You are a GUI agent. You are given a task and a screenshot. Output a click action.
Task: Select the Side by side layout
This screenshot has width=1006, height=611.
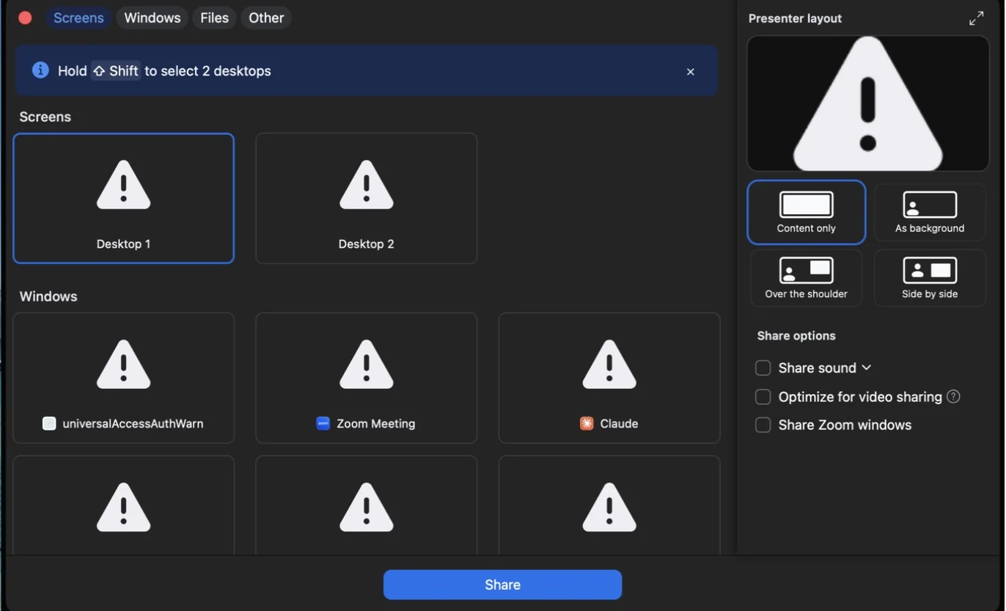(930, 278)
